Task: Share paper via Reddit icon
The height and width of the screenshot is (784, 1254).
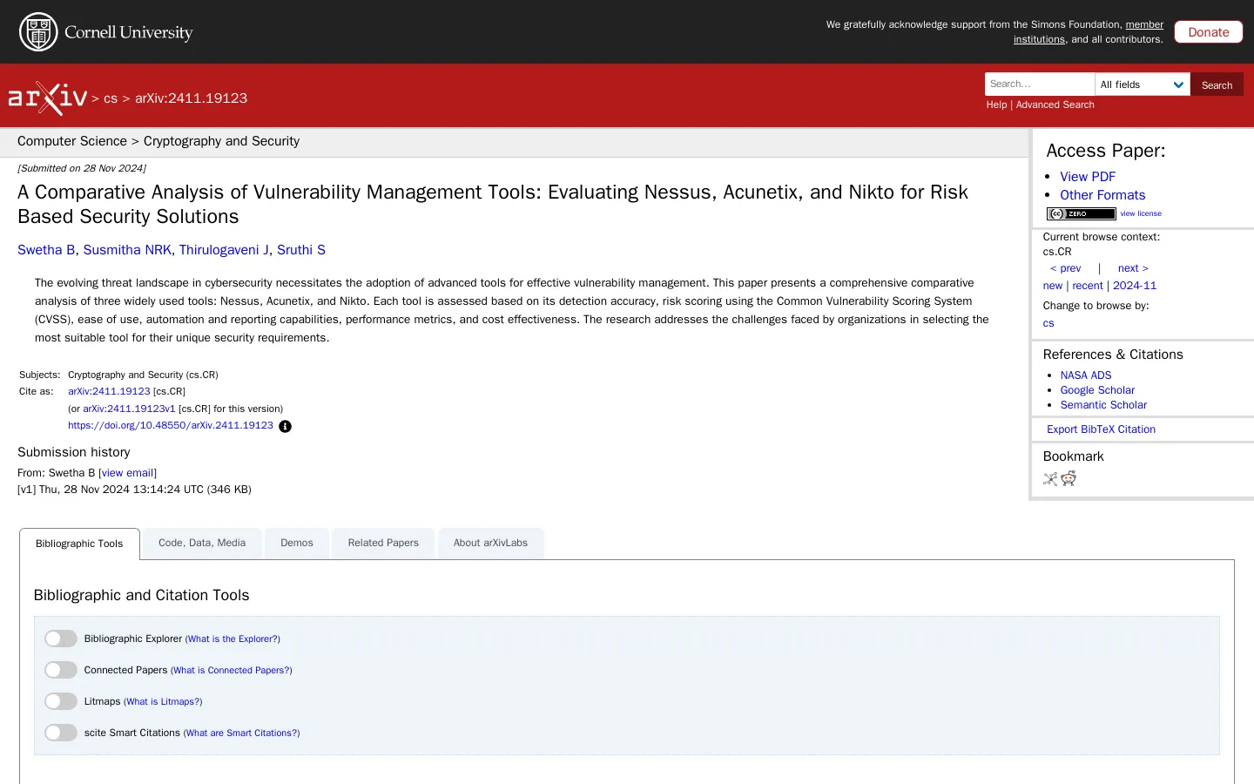Action: [x=1069, y=478]
